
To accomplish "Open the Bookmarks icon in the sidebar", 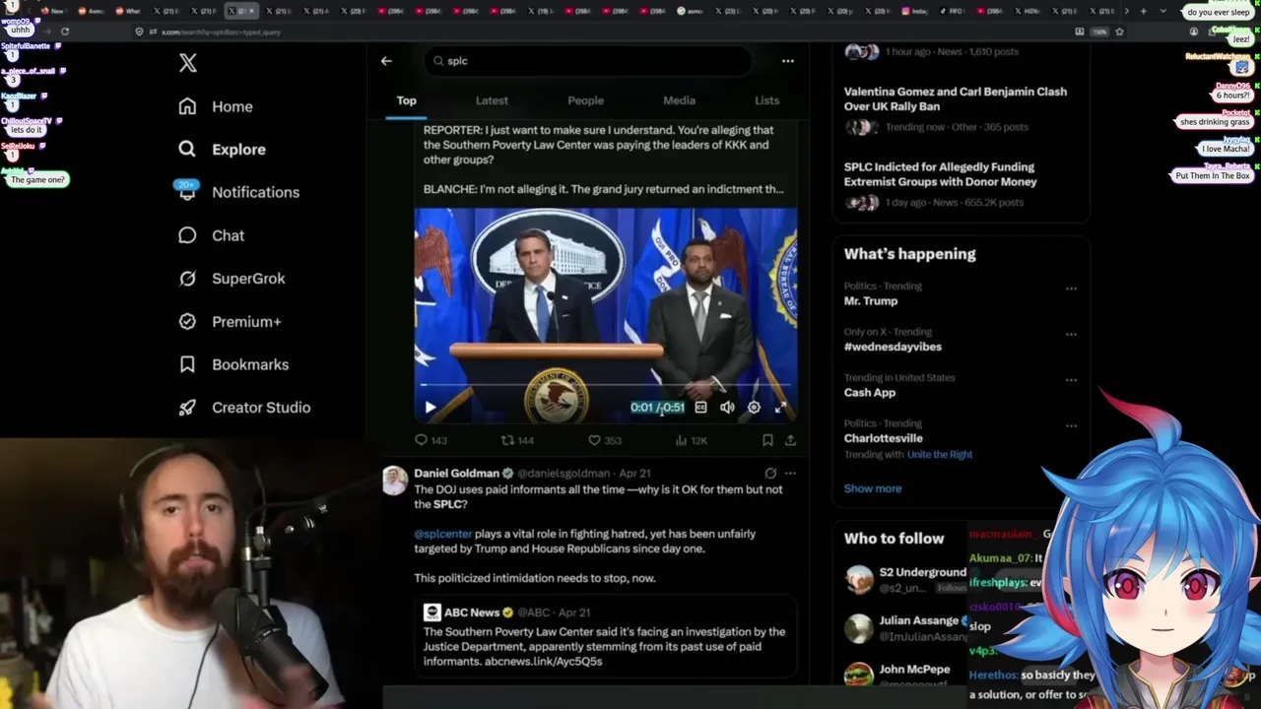I will (187, 364).
